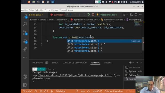Create a new terminal with plus icon
Viewport: 165px width, 93px height.
[130, 63]
